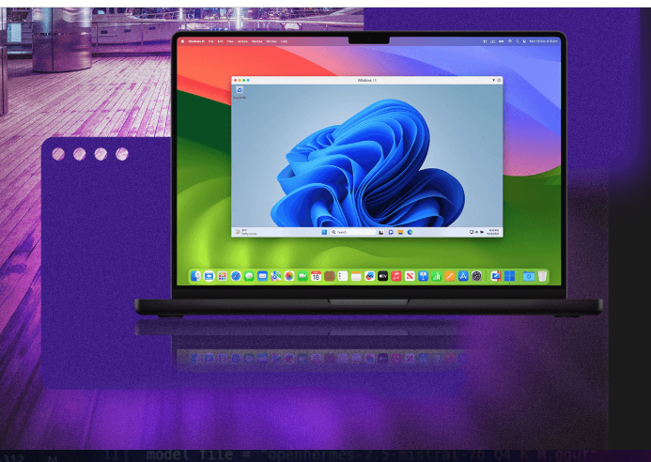The height and width of the screenshot is (462, 651).
Task: Open Messages app in Dock
Action: [x=249, y=276]
